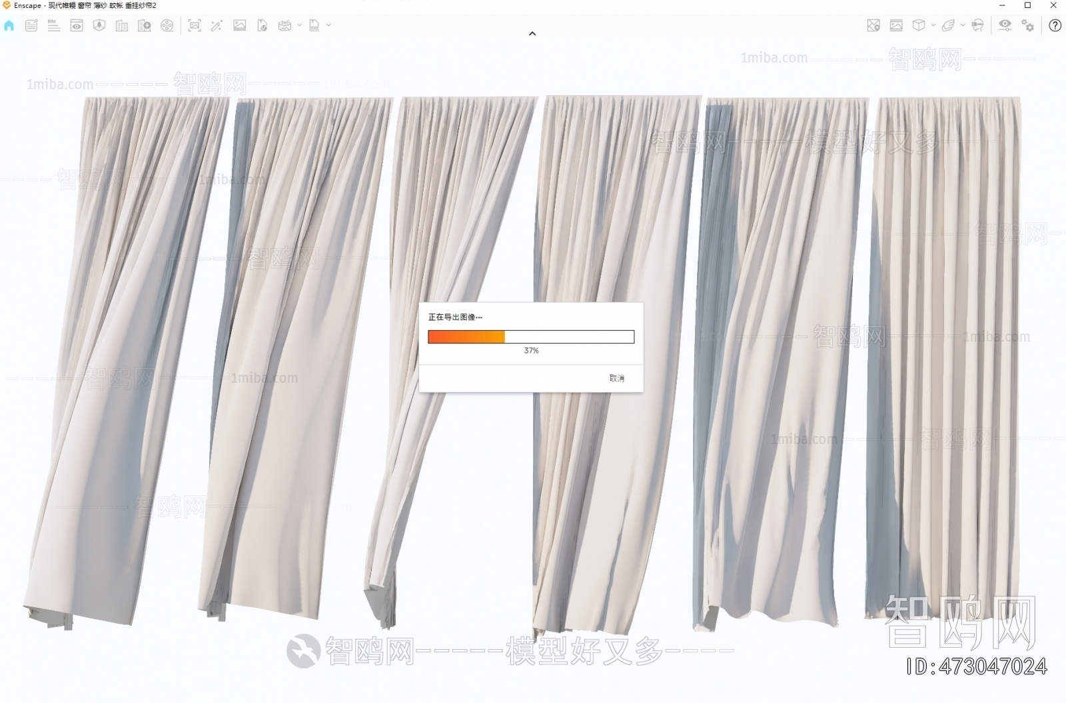This screenshot has width=1066, height=703.
Task: Click the Enscape title bar logo
Action: click(x=9, y=5)
